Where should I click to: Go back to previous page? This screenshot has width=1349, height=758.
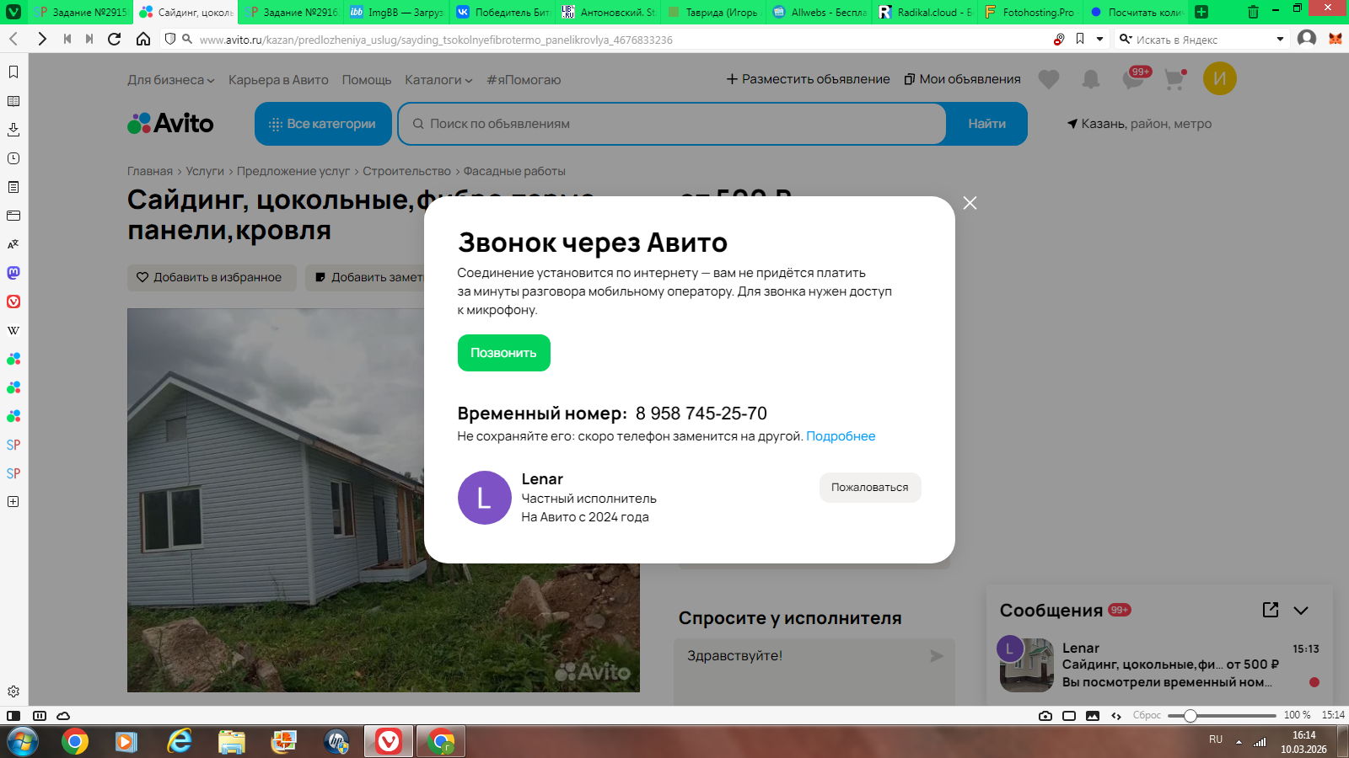(13, 39)
